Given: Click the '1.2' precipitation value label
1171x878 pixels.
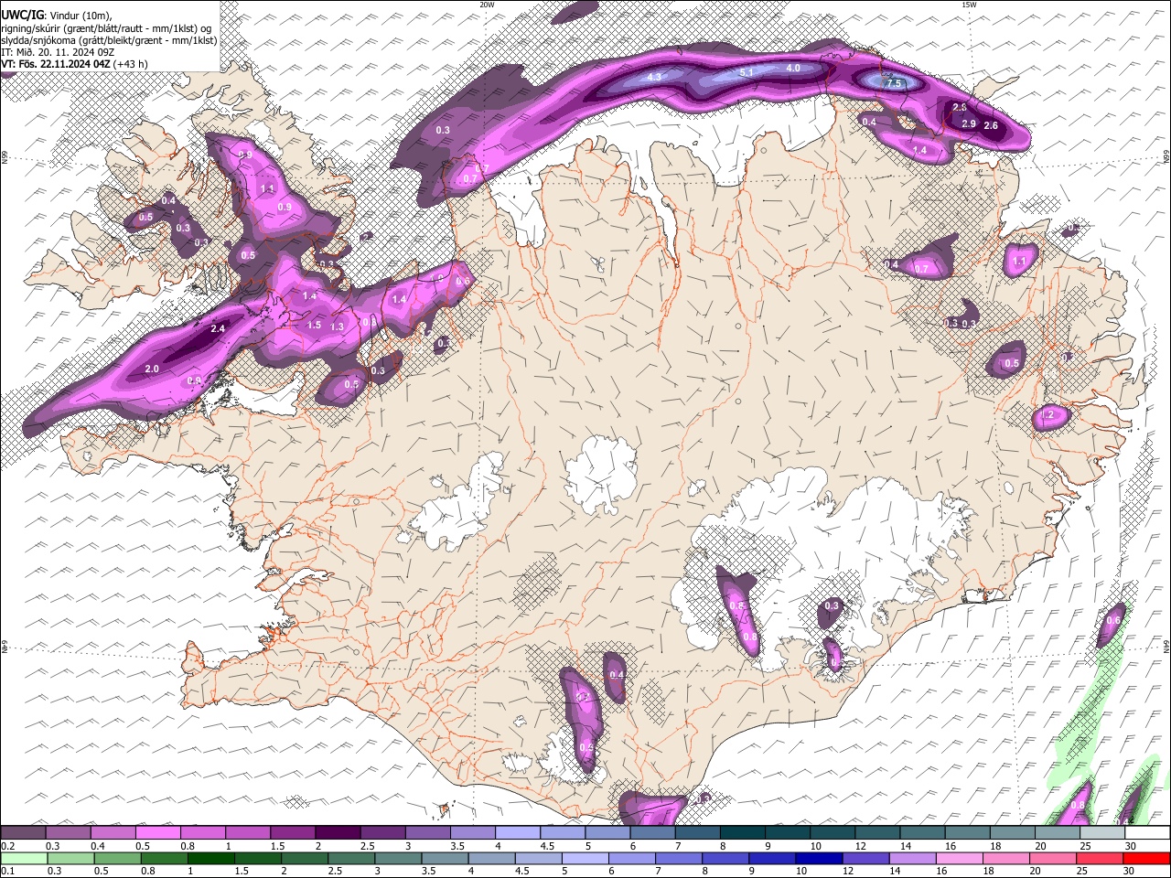Looking at the screenshot, I should click(x=1048, y=415).
